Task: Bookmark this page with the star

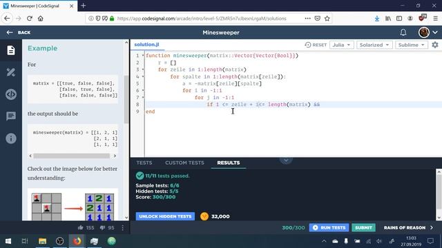Action: point(327,19)
